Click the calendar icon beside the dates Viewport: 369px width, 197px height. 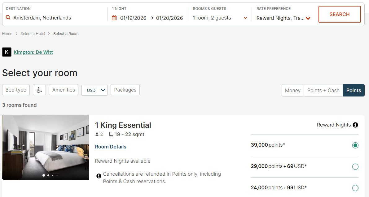click(x=114, y=18)
